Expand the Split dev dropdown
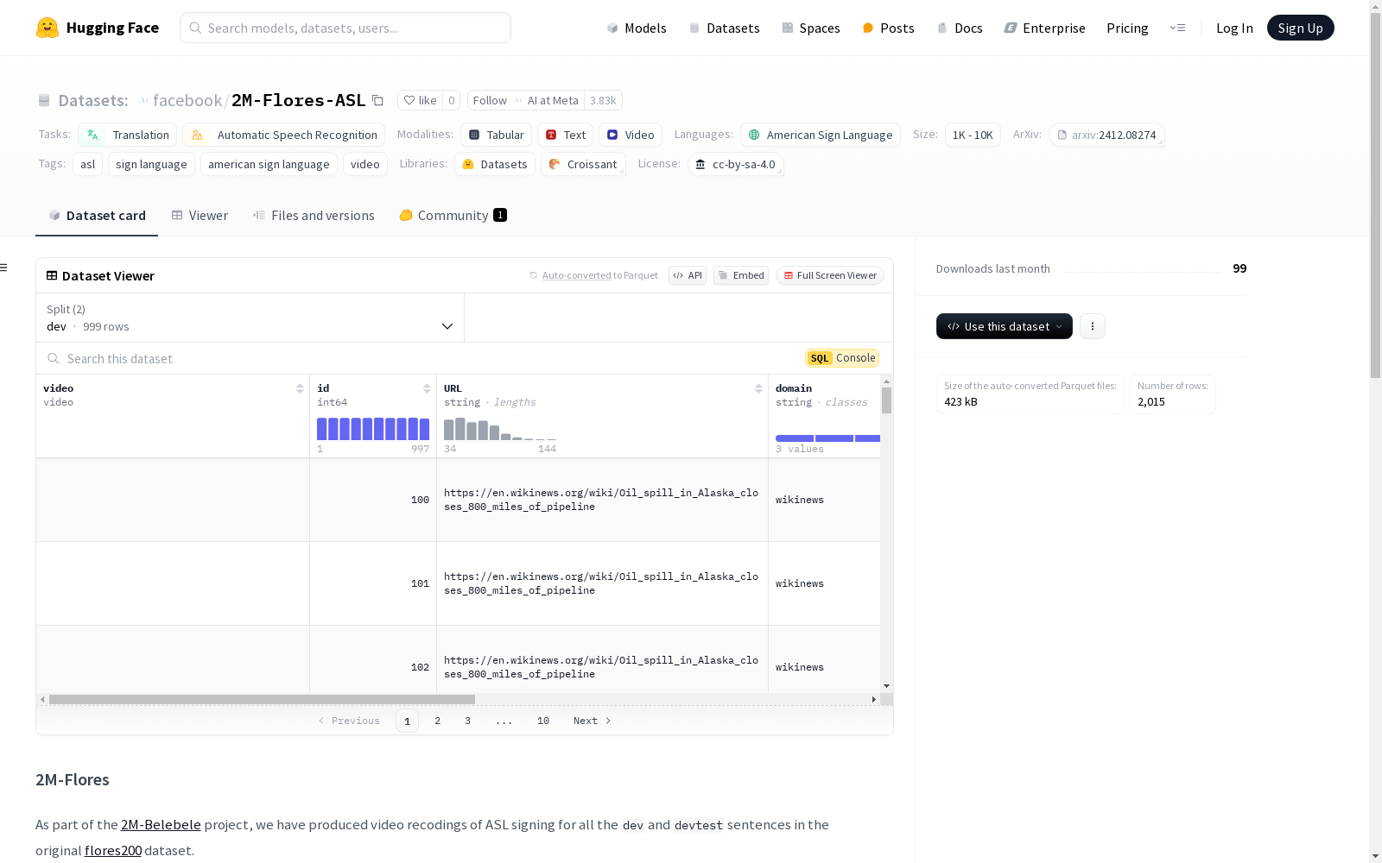 (x=250, y=318)
